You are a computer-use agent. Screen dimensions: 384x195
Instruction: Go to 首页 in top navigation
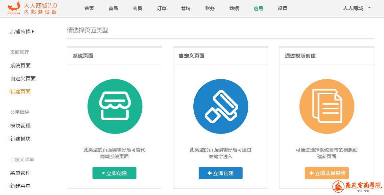(89, 8)
